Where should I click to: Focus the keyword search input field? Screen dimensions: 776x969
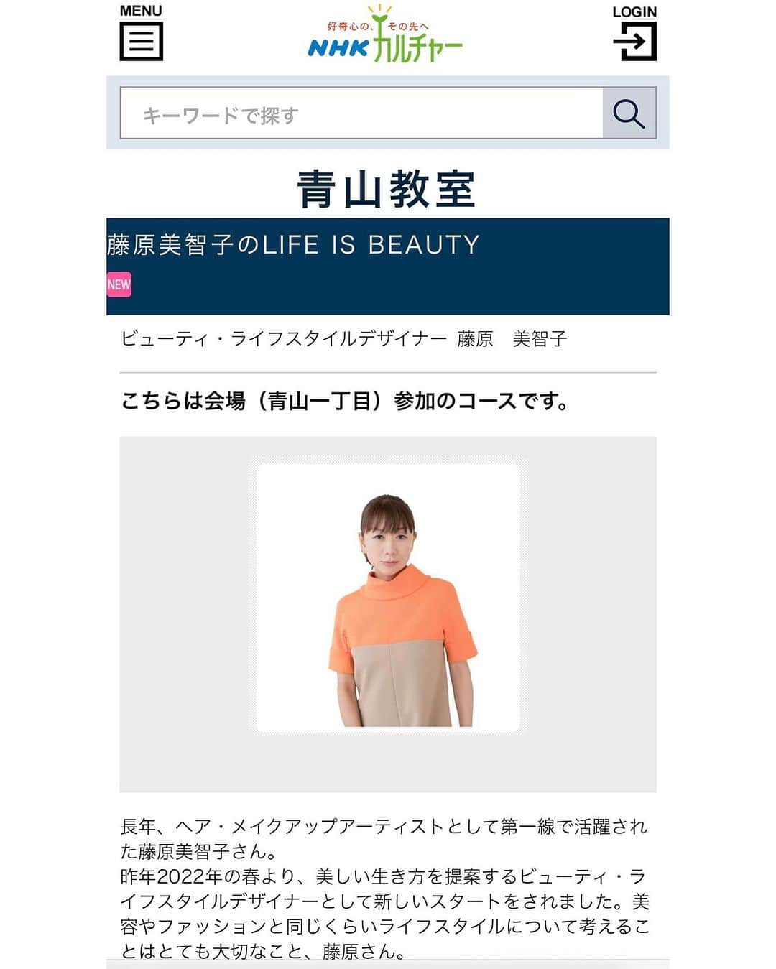point(361,113)
